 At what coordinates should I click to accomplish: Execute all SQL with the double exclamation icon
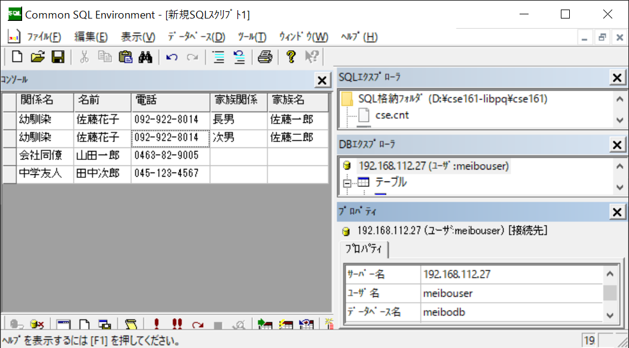click(x=177, y=324)
